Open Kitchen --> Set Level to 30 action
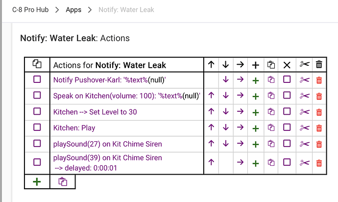The height and width of the screenshot is (202, 338). [95, 112]
